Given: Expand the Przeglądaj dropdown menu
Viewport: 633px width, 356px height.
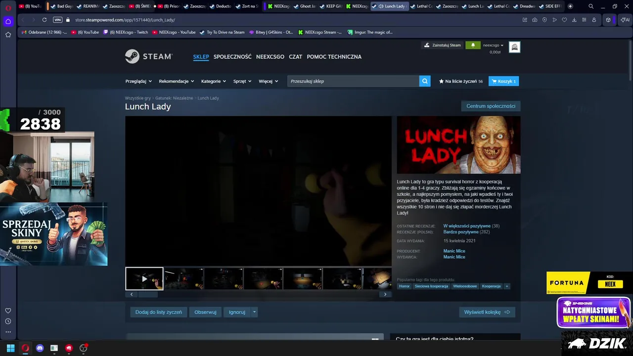Looking at the screenshot, I should coord(138,81).
